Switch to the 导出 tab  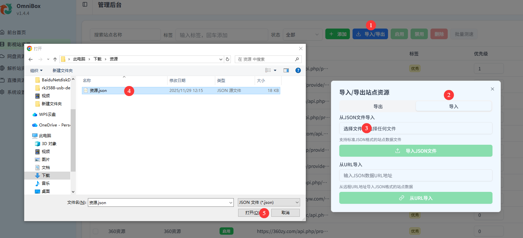(x=378, y=107)
